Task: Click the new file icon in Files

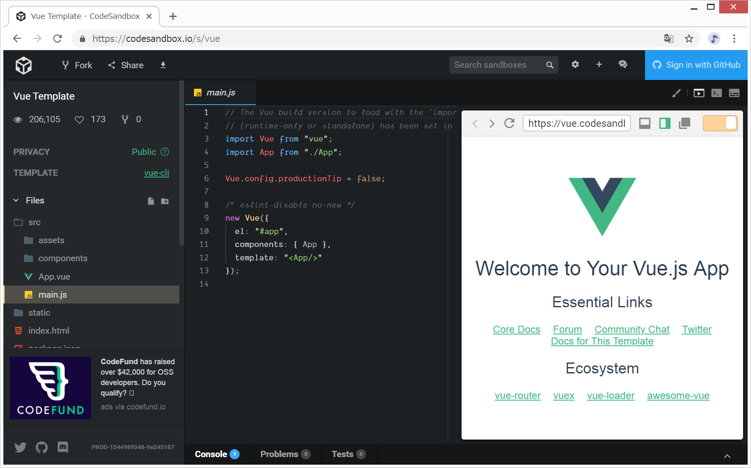Action: tap(151, 201)
